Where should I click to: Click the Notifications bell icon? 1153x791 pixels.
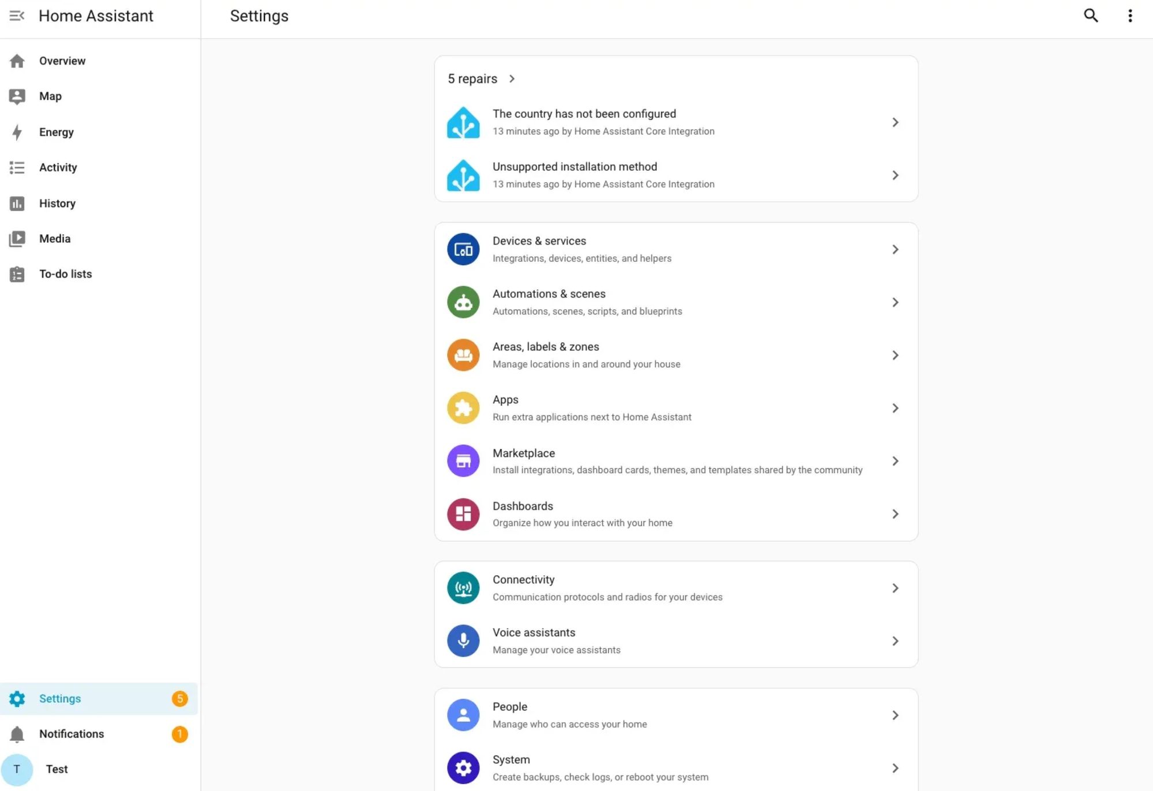point(17,734)
